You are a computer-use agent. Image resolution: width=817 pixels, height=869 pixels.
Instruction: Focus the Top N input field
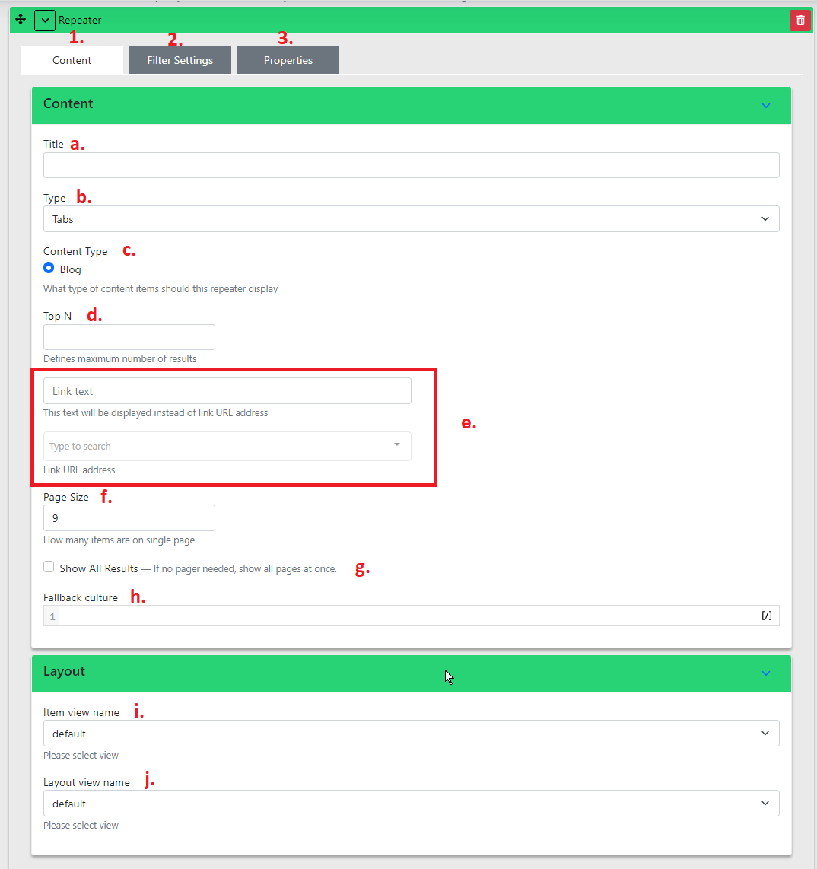pos(129,337)
